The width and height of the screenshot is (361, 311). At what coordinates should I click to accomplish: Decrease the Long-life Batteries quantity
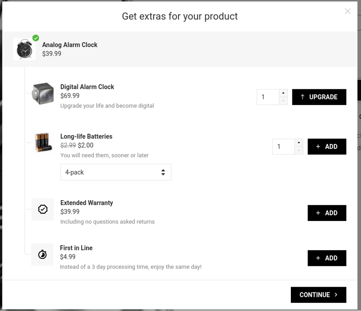(x=299, y=150)
